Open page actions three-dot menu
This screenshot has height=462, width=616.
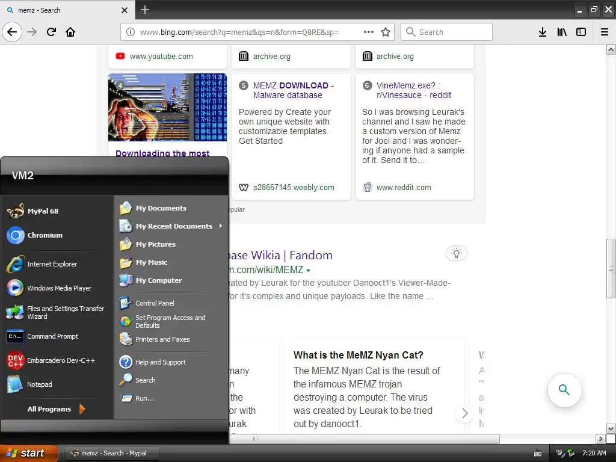[x=369, y=32]
